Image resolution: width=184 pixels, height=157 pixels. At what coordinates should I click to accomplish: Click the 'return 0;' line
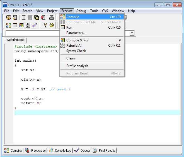point(31,103)
